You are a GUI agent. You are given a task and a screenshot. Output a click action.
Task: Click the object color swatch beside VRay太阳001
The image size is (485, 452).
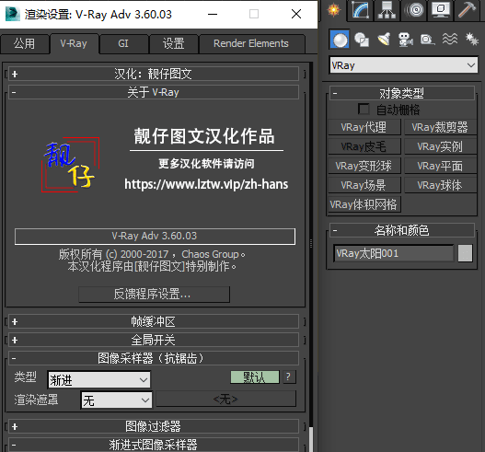click(x=465, y=253)
